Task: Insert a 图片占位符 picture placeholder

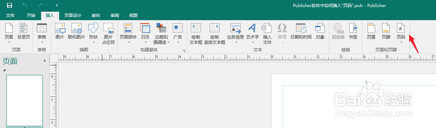Action: click(108, 34)
